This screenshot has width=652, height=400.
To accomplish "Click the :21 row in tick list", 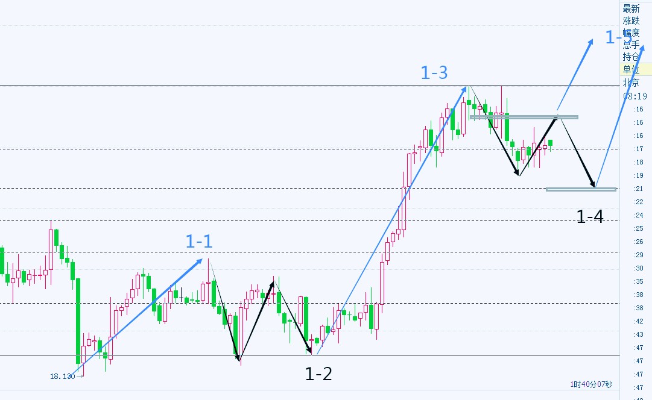I will 638,189.
